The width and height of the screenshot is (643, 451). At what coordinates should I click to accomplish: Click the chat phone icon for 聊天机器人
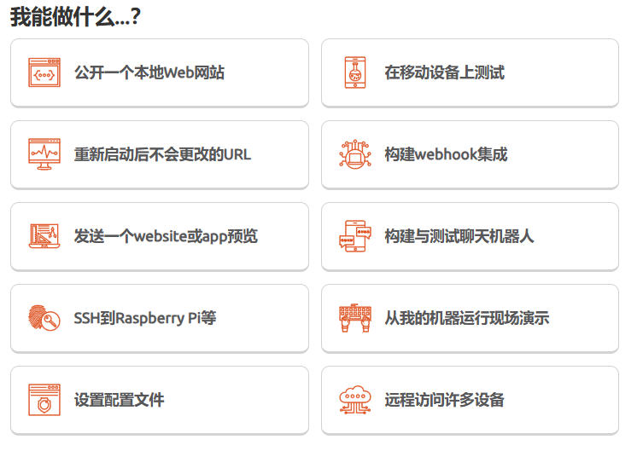coord(355,236)
